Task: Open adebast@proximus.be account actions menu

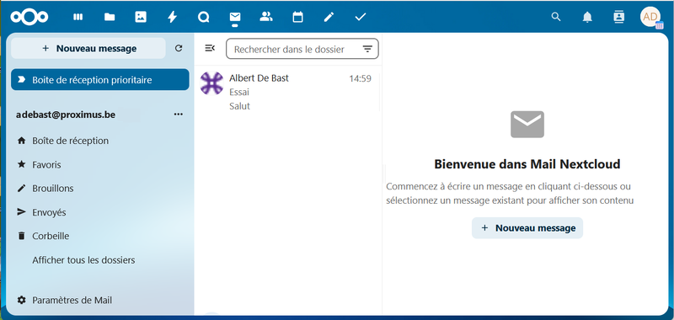Action: pos(179,115)
